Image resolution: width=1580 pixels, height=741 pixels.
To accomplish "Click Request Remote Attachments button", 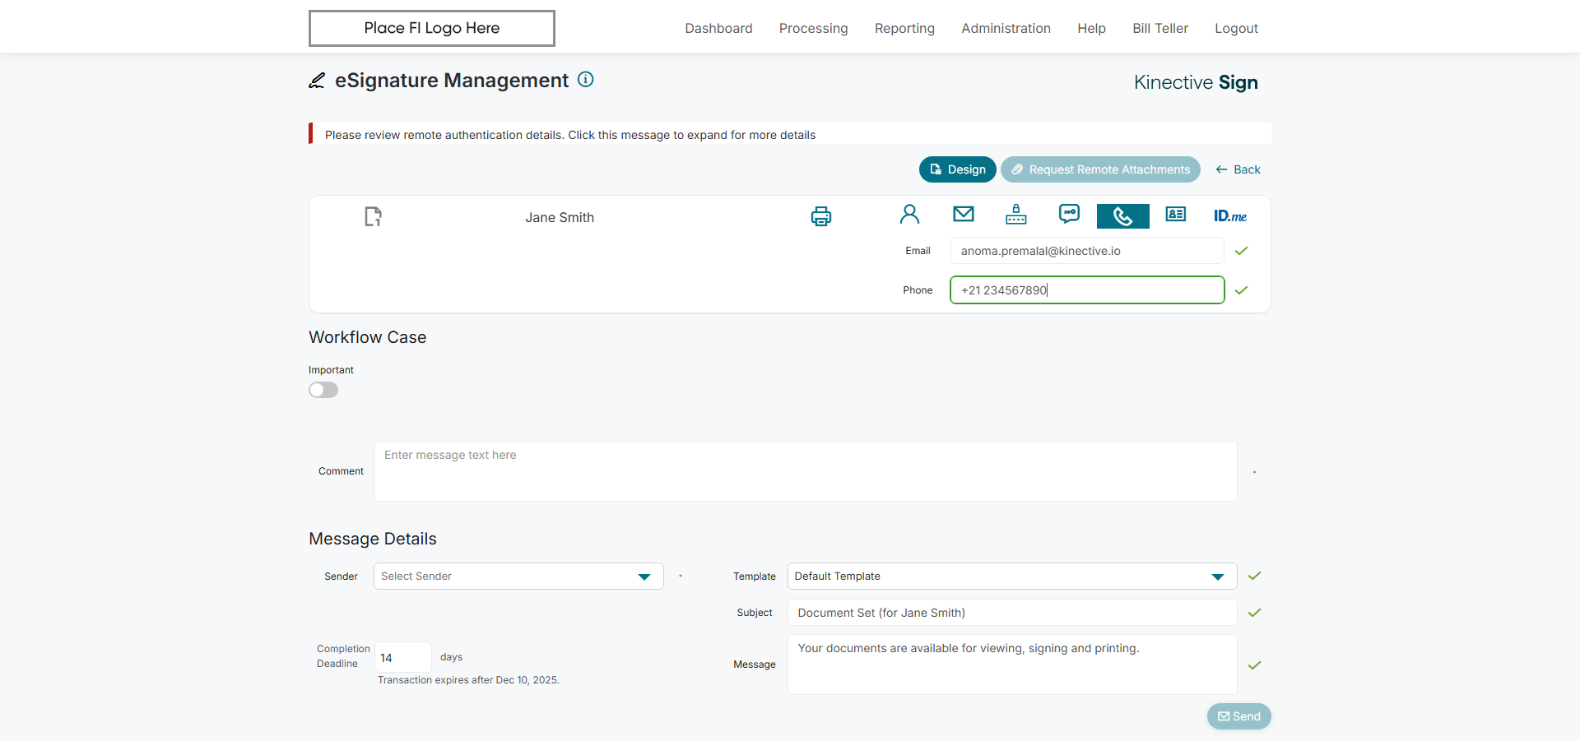I will [1100, 169].
